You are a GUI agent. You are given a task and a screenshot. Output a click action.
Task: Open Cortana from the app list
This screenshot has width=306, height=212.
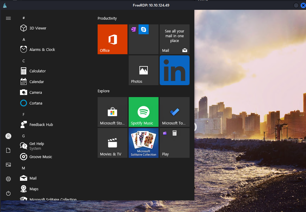click(36, 103)
